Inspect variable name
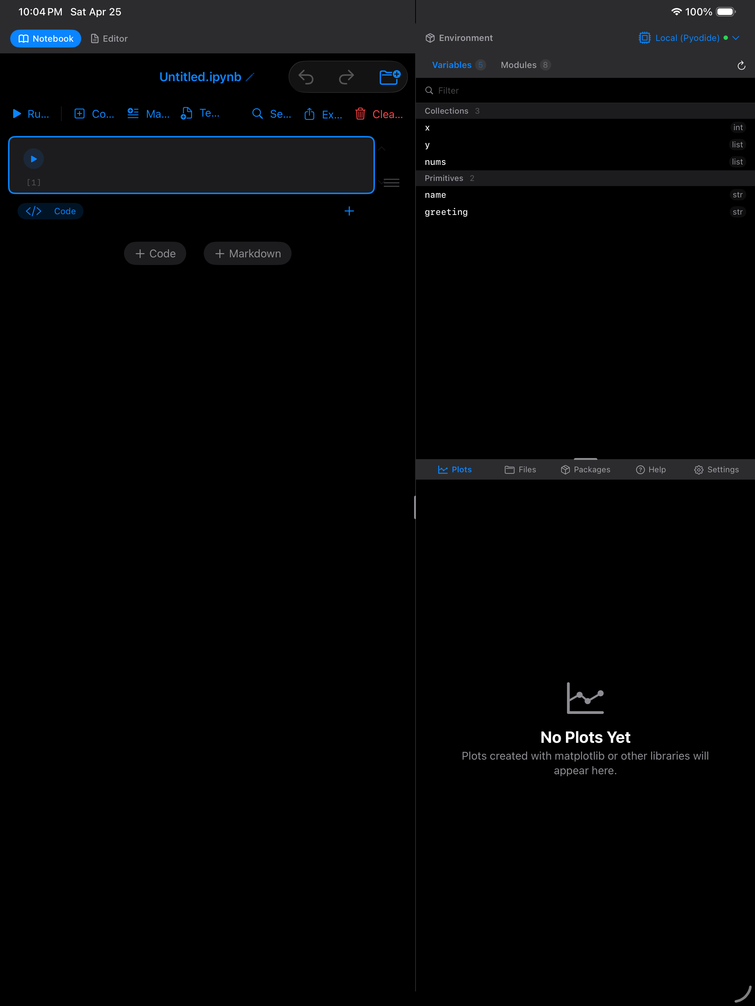This screenshot has height=1006, width=755. [x=585, y=194]
